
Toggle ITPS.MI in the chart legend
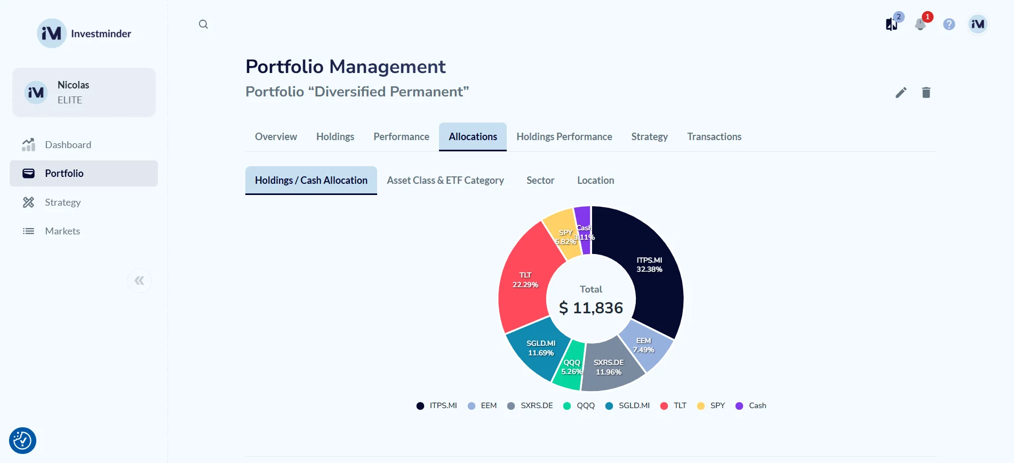pyautogui.click(x=437, y=406)
